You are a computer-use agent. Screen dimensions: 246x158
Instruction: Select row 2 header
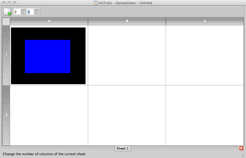(6, 115)
